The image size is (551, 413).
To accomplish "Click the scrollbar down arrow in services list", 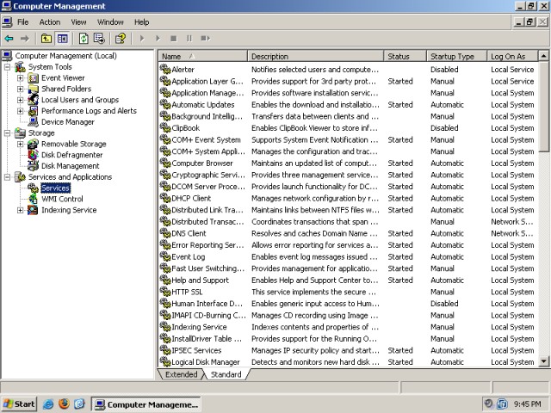I will (543, 361).
